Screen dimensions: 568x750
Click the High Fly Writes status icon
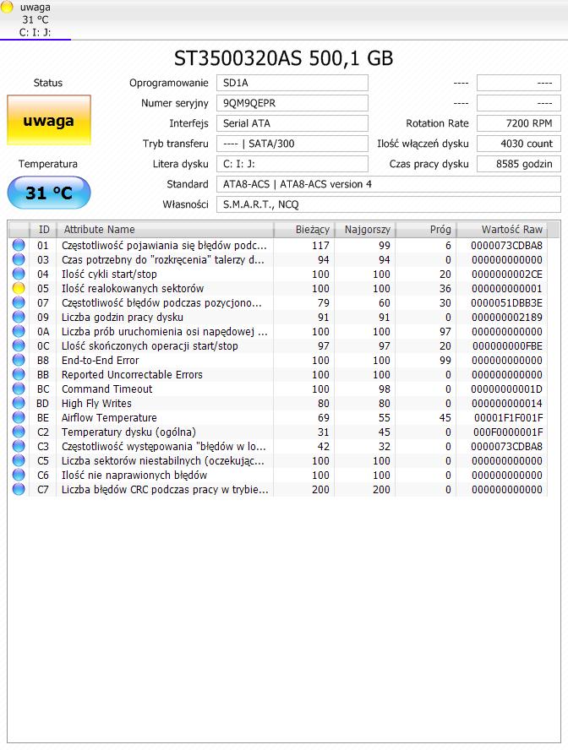[x=19, y=403]
